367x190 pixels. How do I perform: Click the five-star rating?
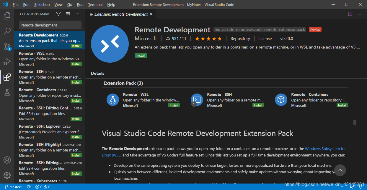tap(208, 39)
